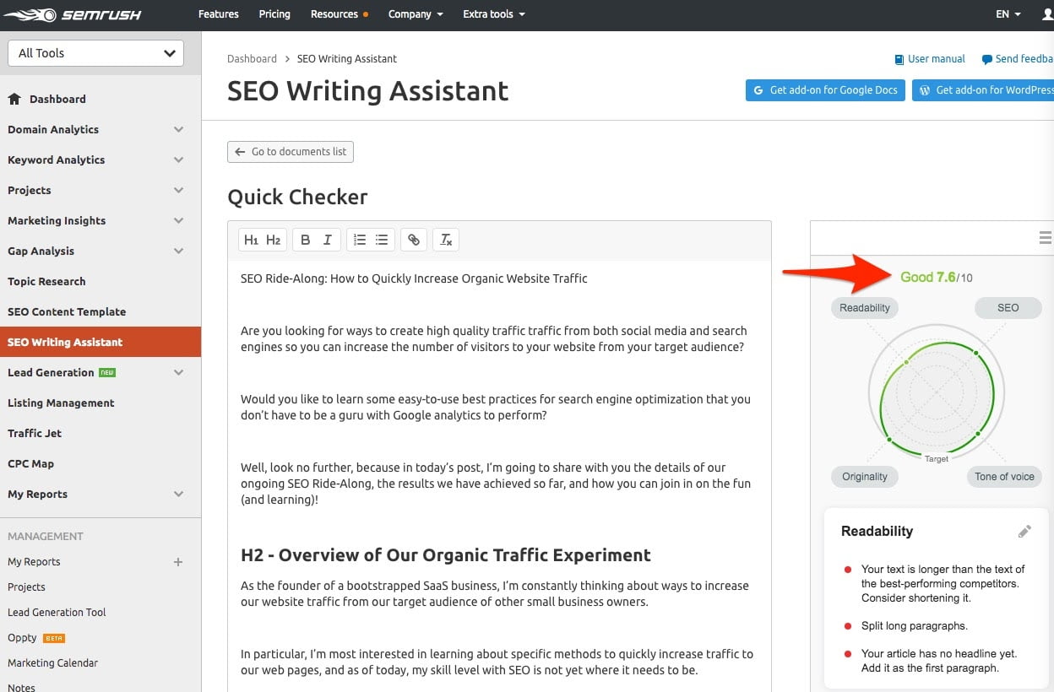
Task: Click the Good 7.6/10 score value
Action: (x=937, y=278)
